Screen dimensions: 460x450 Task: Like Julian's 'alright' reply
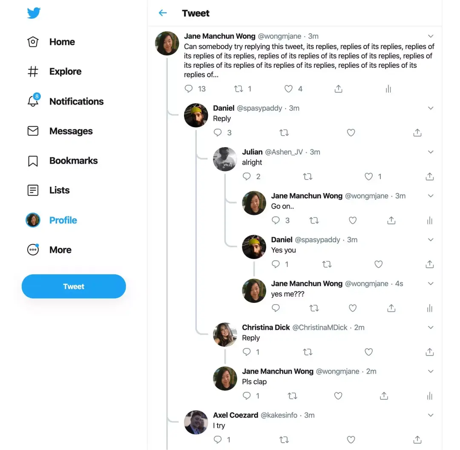coord(369,177)
